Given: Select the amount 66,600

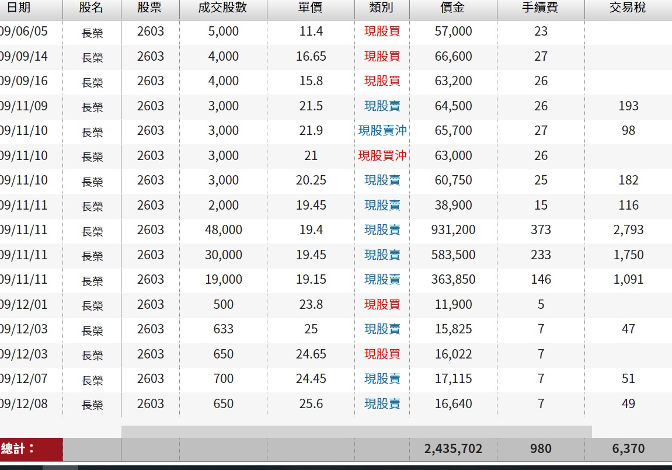Looking at the screenshot, I should [454, 56].
